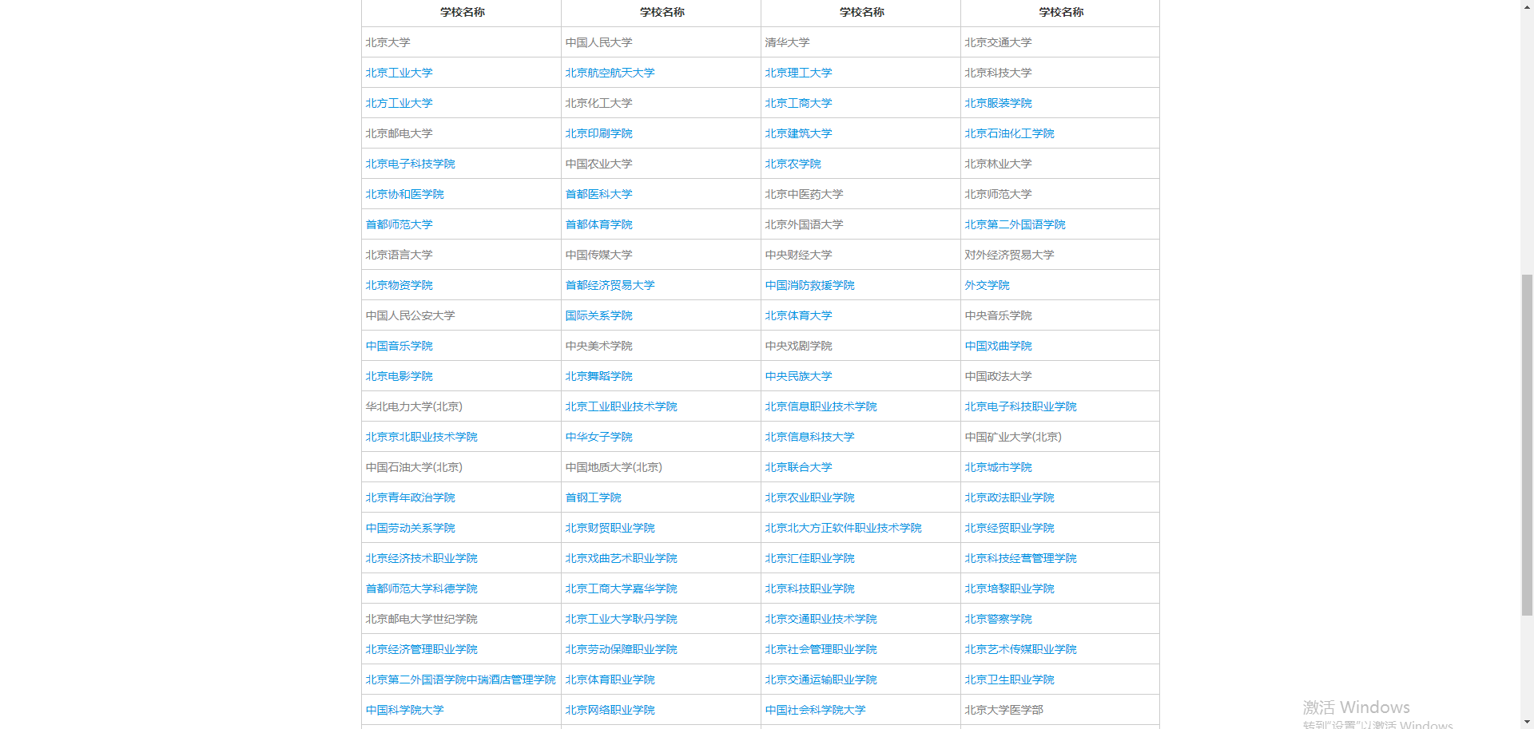Open the 北京电子科技职业学院 link
The width and height of the screenshot is (1534, 729).
point(1020,406)
